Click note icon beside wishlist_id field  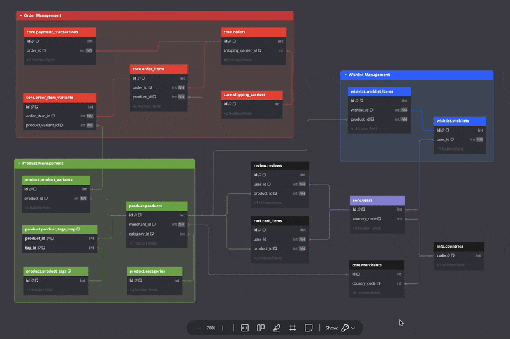[x=372, y=110]
